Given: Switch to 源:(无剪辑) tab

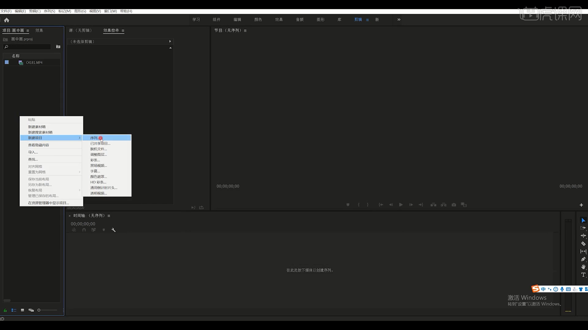Looking at the screenshot, I should (81, 31).
